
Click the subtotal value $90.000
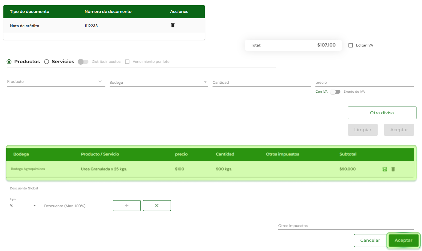[x=347, y=169]
